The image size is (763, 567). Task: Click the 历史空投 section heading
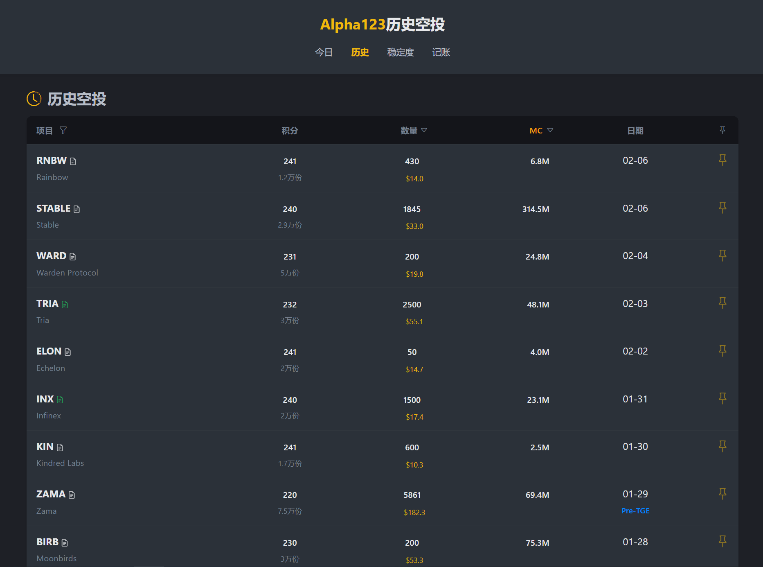point(77,99)
